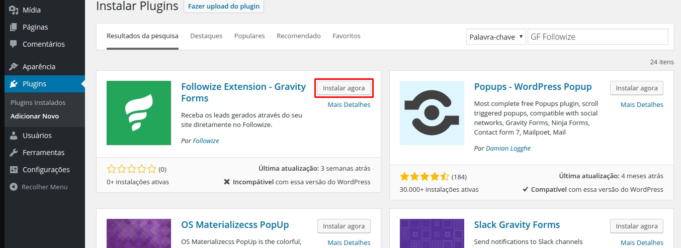The image size is (681, 248).
Task: Install the Slack Gravity Forms plugin
Action: 637,226
